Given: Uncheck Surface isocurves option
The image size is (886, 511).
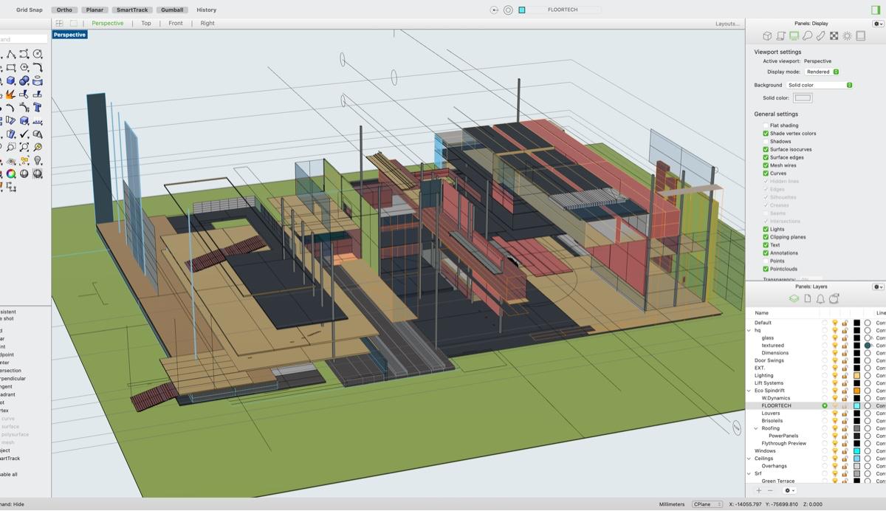Looking at the screenshot, I should tap(766, 149).
